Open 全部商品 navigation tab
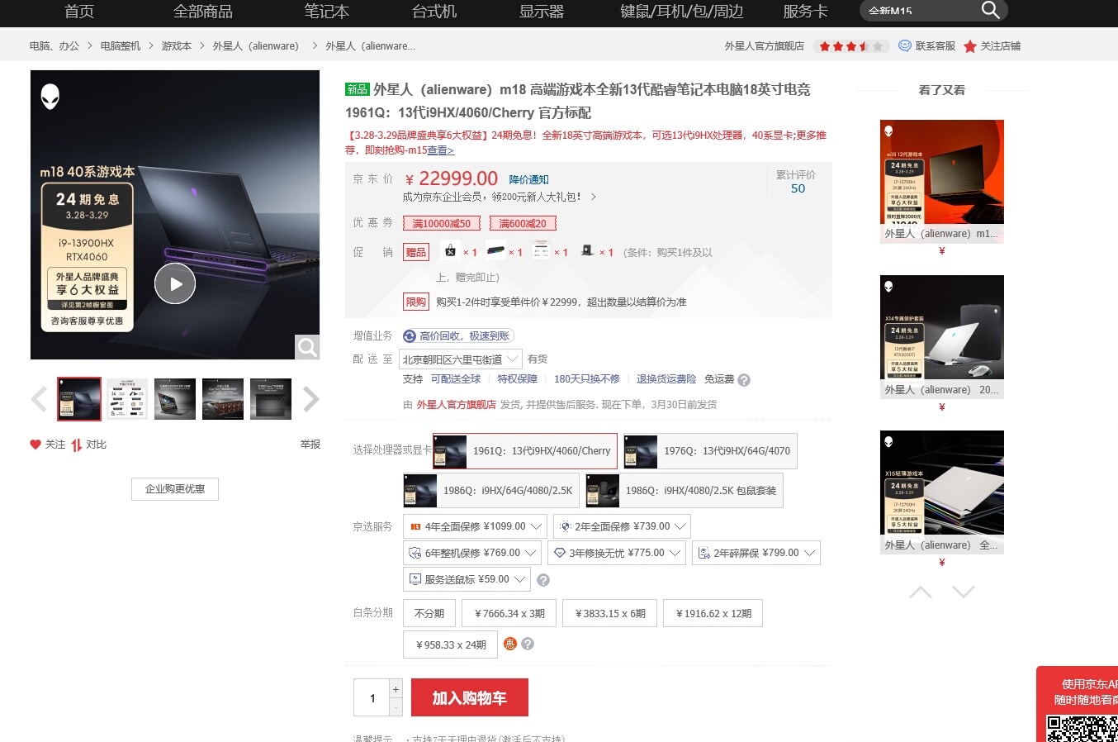The image size is (1118, 742). [203, 12]
